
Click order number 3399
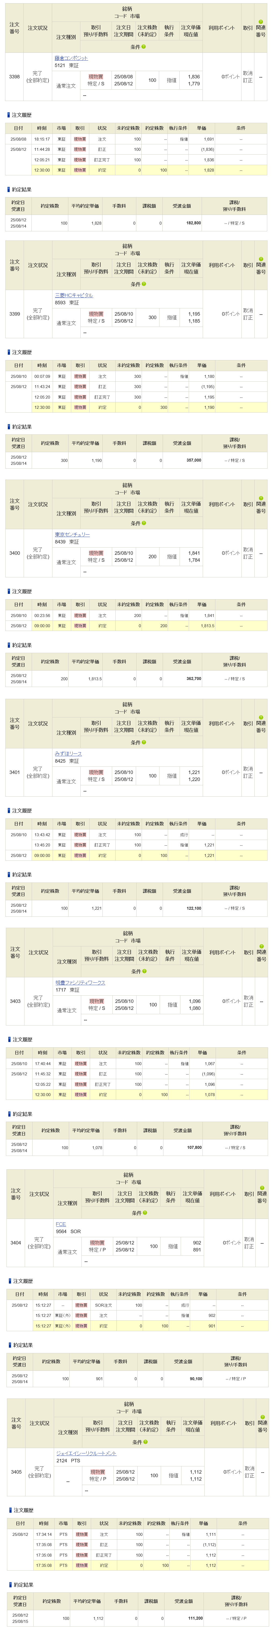pyautogui.click(x=14, y=314)
